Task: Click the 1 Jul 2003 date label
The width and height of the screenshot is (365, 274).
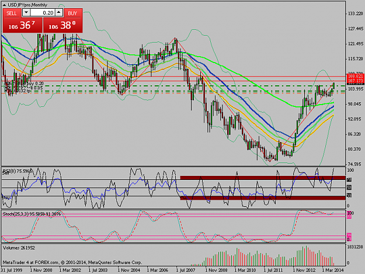Action: [99, 270]
